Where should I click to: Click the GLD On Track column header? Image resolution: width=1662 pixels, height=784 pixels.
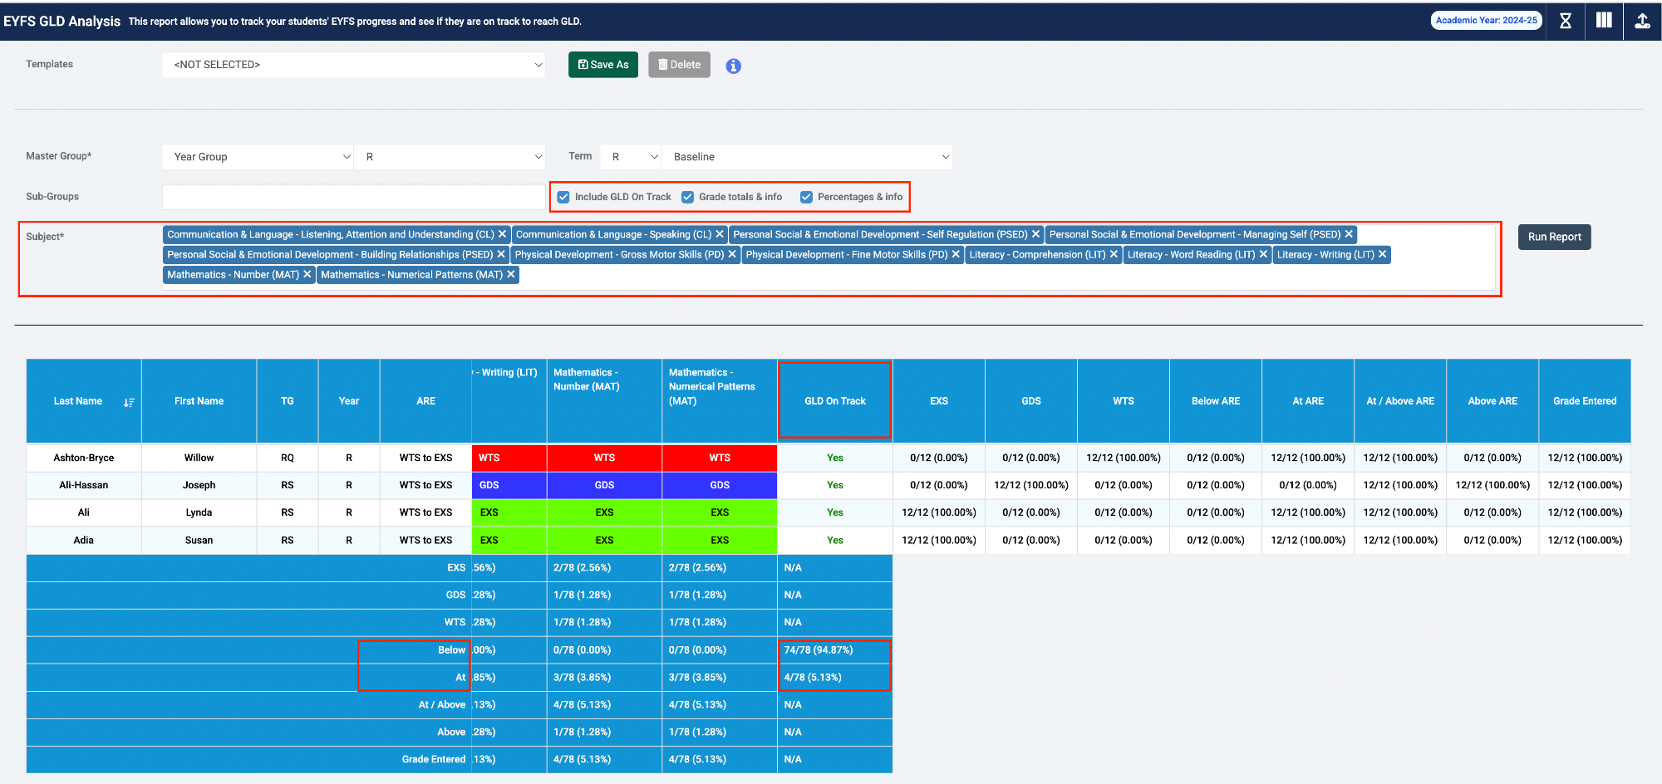(835, 401)
